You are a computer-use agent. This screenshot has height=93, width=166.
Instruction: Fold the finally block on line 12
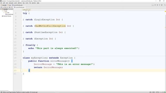[22, 45]
